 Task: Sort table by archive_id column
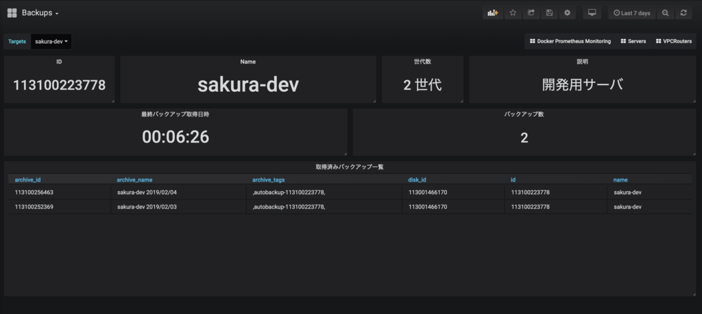27,180
